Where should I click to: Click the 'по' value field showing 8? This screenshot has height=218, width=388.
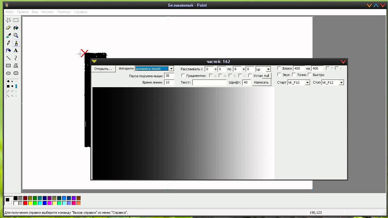[x=237, y=69]
